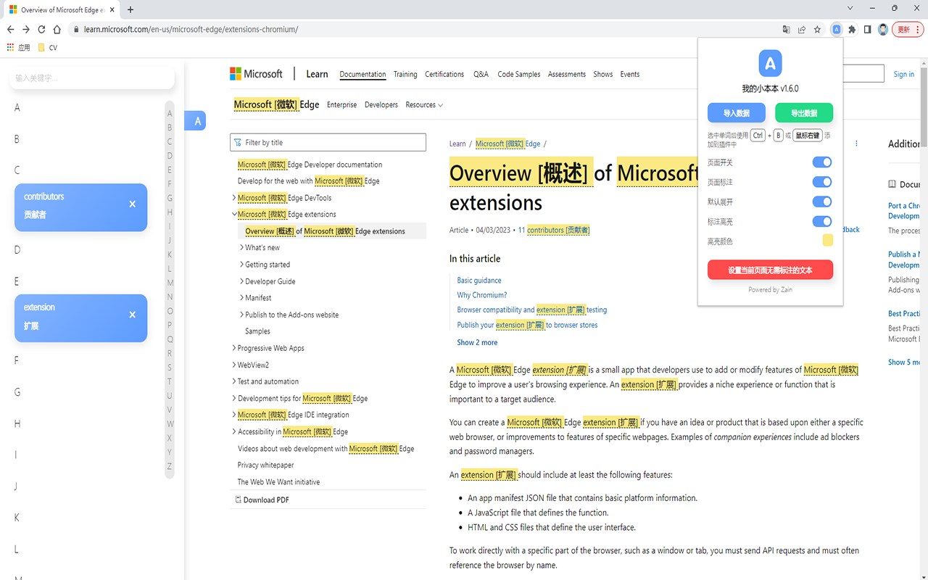Click the Microsoft logo

(256, 74)
